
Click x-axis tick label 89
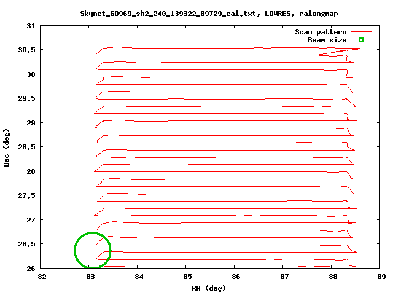click(382, 277)
